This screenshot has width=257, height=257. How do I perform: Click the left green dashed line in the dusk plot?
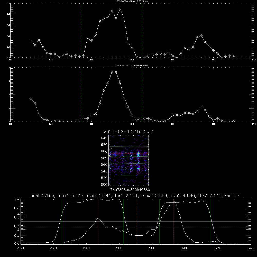click(x=82, y=95)
